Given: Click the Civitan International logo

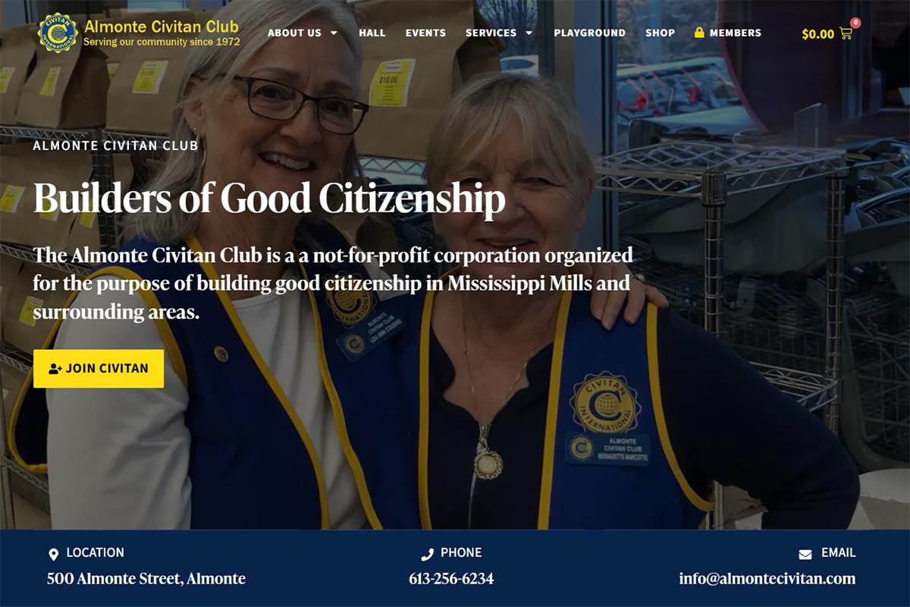Looking at the screenshot, I should (x=58, y=33).
